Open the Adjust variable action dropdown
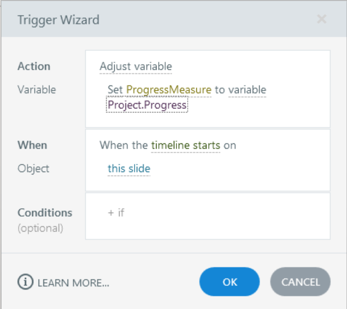Viewport: 347px width, 309px height. 136,67
